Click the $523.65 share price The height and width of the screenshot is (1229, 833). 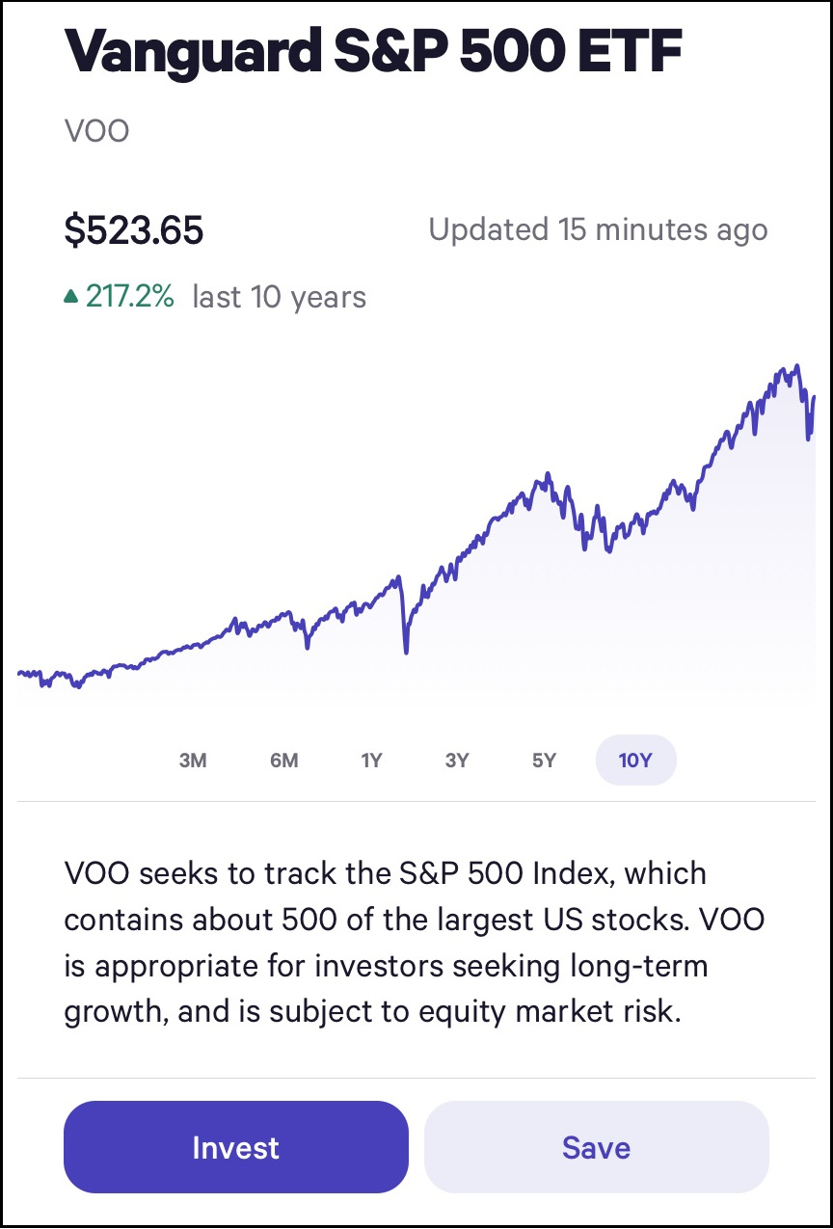coord(134,231)
